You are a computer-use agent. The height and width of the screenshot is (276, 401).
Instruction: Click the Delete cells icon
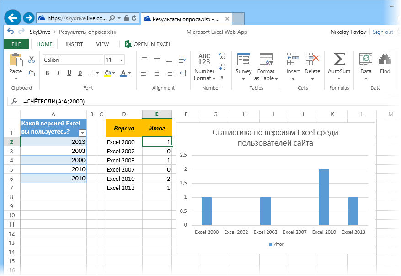pyautogui.click(x=312, y=60)
